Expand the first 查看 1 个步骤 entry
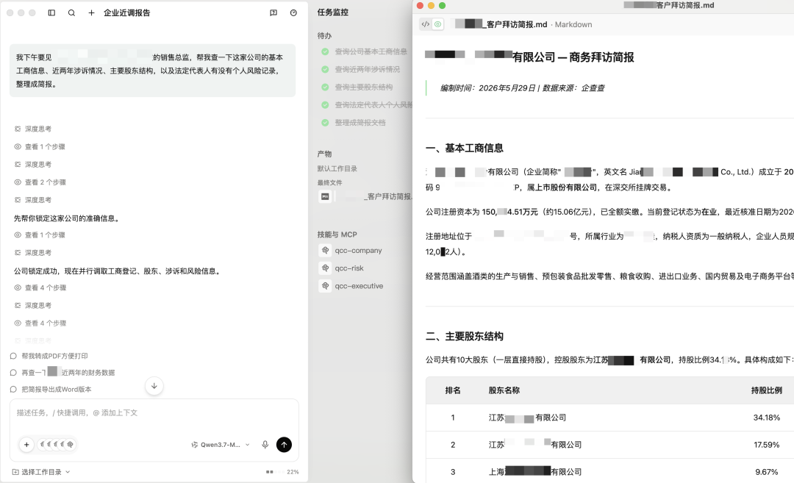The width and height of the screenshot is (794, 483). pos(40,147)
